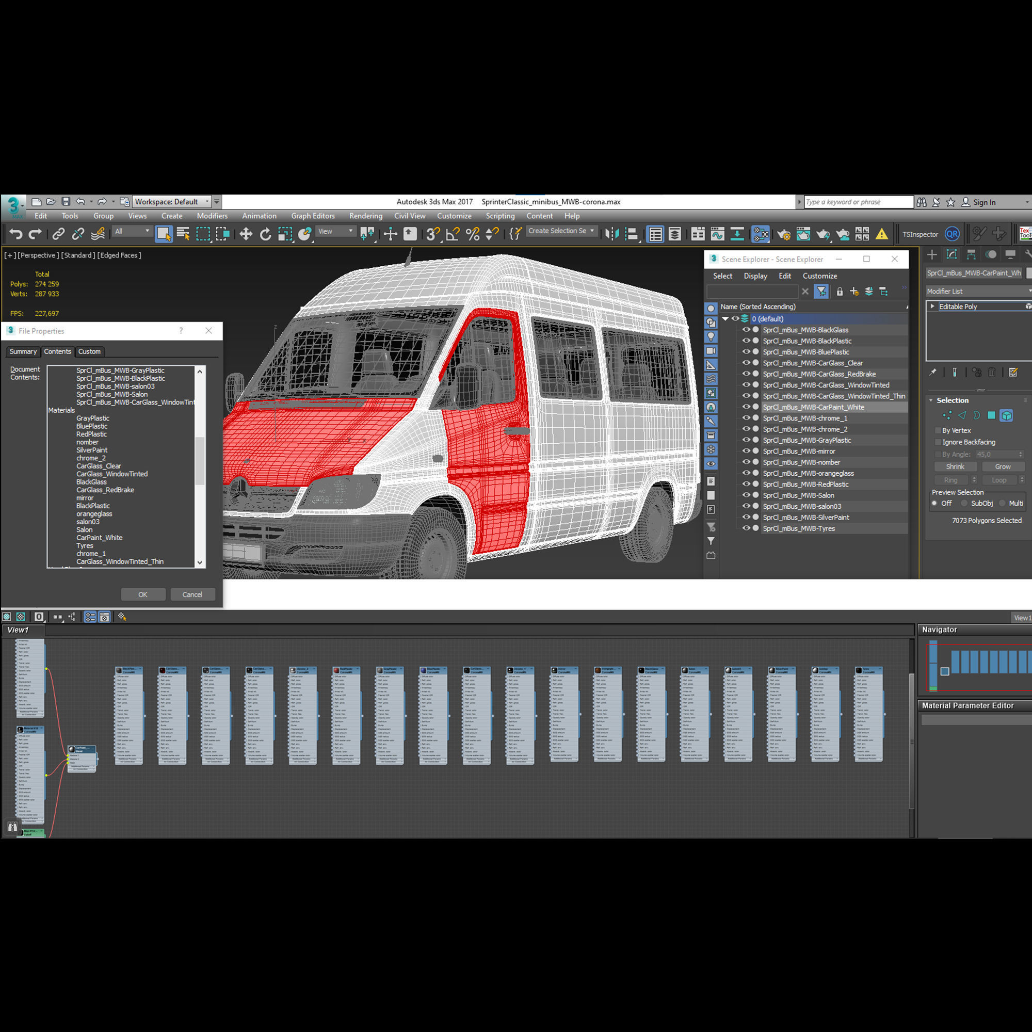Click the QR blue circle icon
This screenshot has height=1032, width=1032.
pyautogui.click(x=952, y=234)
